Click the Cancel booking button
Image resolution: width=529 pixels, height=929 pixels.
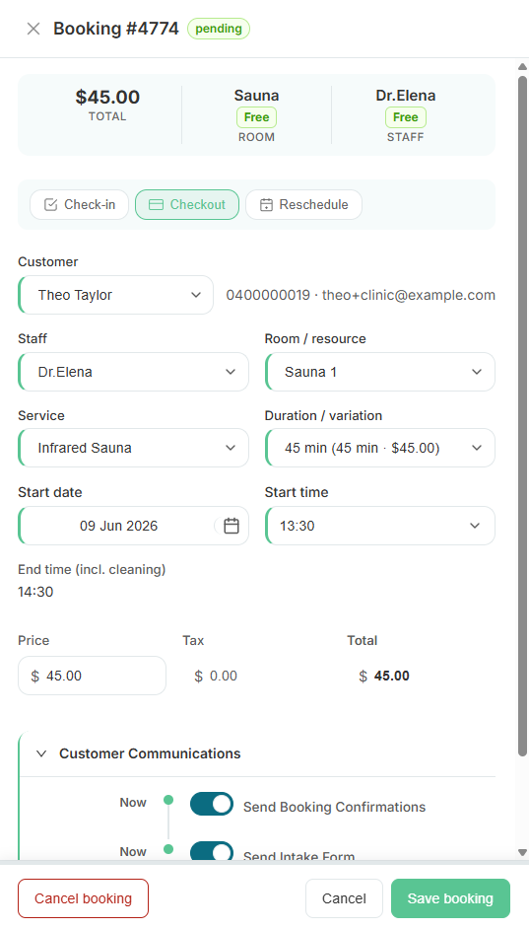pyautogui.click(x=84, y=898)
